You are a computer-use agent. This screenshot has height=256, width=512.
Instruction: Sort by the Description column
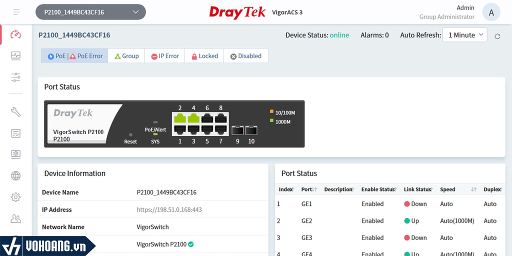339,189
